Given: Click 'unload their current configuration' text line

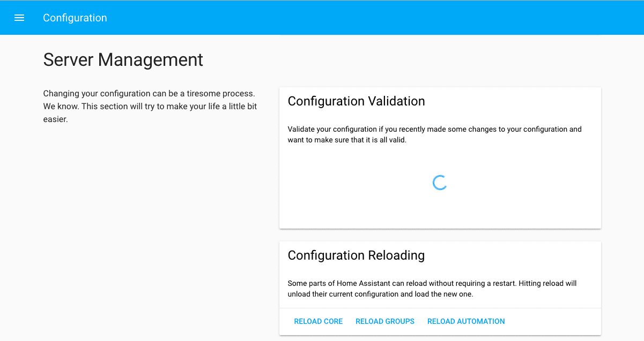Looking at the screenshot, I should pos(380,294).
